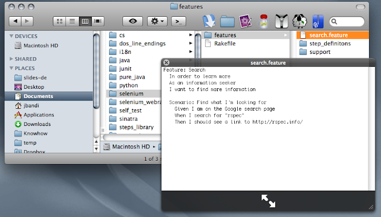The image size is (381, 217).
Task: Click sidebar scrollbar up arrow
Action: (x=96, y=141)
